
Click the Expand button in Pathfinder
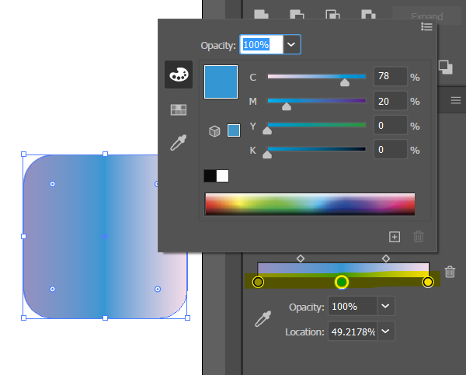tap(426, 16)
